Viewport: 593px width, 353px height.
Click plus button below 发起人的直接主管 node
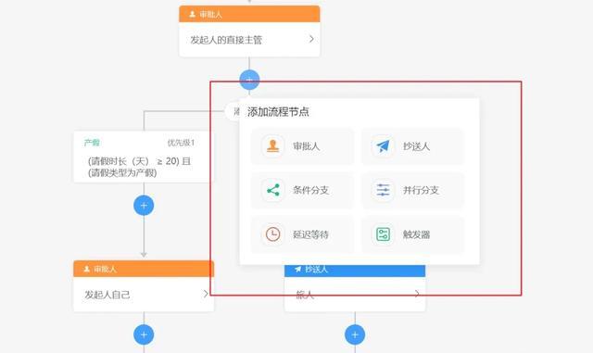pyautogui.click(x=249, y=80)
